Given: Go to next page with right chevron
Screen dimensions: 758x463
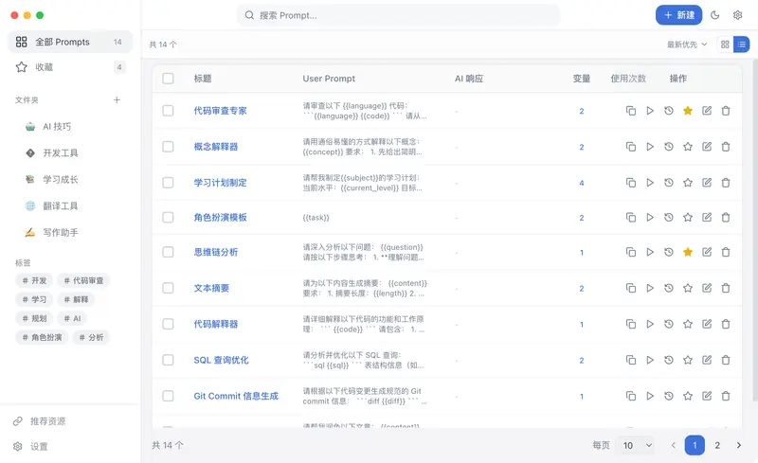Looking at the screenshot, I should (739, 445).
